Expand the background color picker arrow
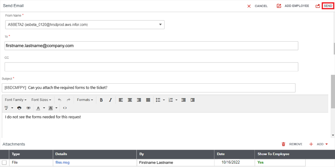Screen dimensions: 335x167 tap(57, 108)
